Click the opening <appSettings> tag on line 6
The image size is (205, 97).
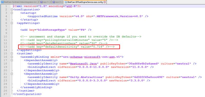click(x=28, y=23)
